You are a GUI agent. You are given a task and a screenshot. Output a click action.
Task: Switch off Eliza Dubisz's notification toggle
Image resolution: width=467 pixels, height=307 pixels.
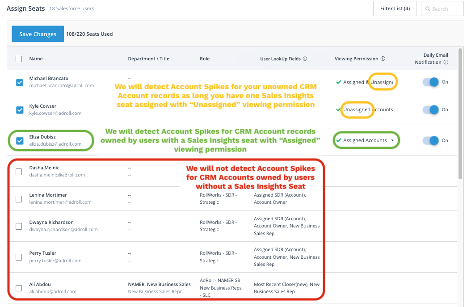pyautogui.click(x=431, y=141)
